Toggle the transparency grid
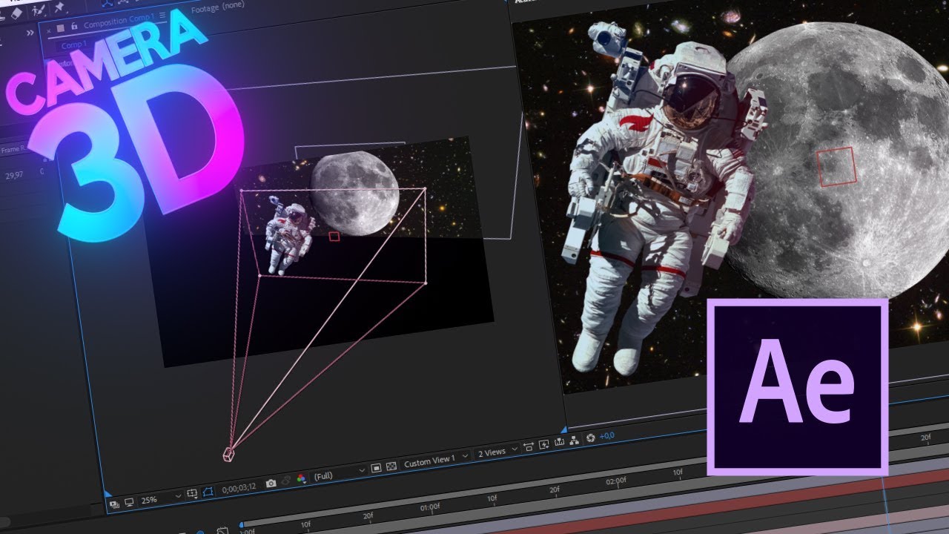The height and width of the screenshot is (534, 949). click(x=391, y=466)
